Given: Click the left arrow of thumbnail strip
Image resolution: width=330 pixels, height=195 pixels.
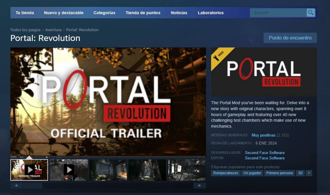Looking at the screenshot, I should (16, 186).
